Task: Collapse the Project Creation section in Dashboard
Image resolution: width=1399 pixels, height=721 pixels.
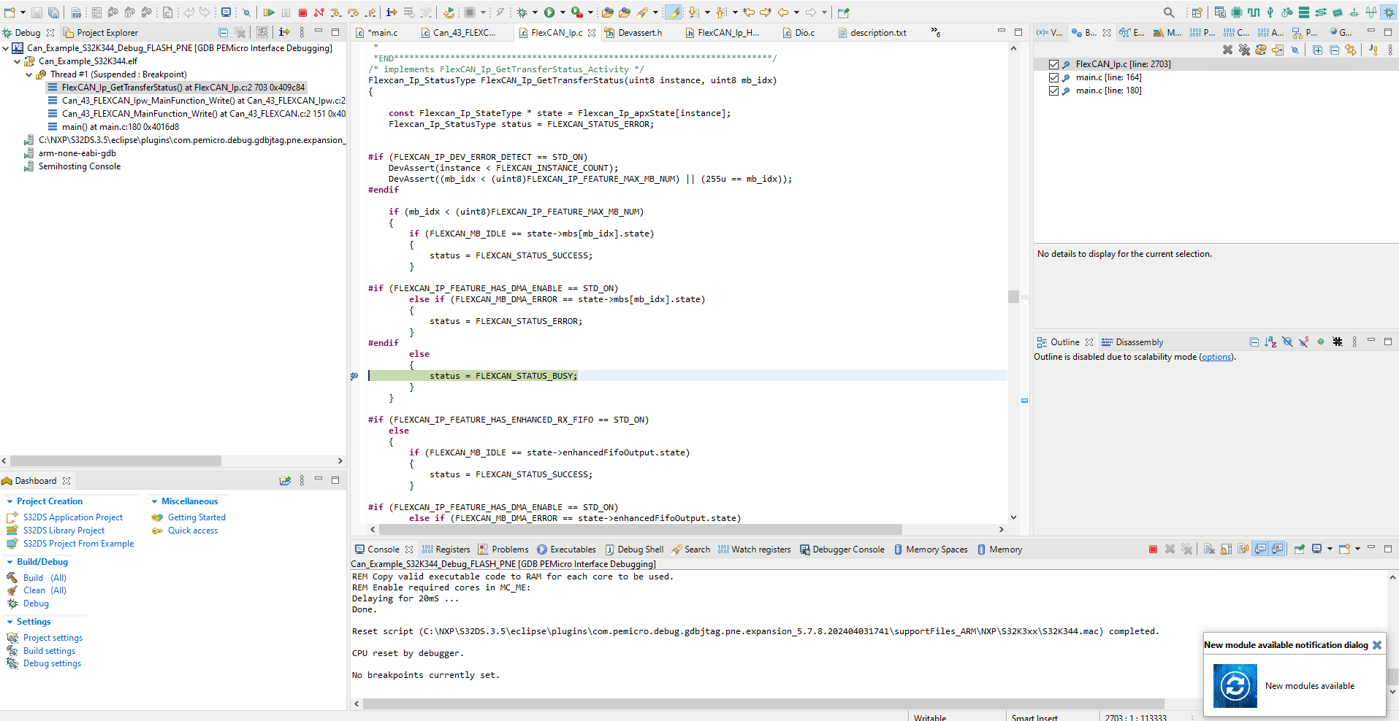Action: 9,501
